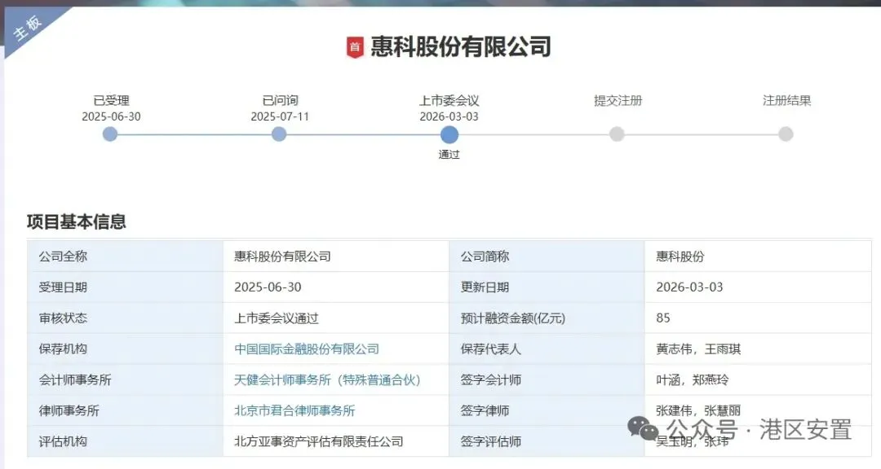Click the 公司全称 label cell
Viewport: 881px width, 469px height.
click(126, 256)
